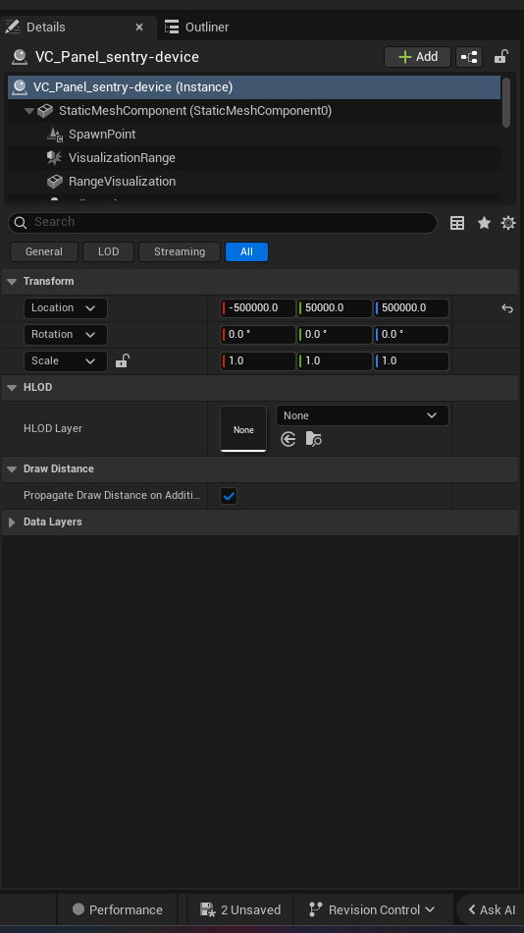Toggle favorites star filter

484,223
